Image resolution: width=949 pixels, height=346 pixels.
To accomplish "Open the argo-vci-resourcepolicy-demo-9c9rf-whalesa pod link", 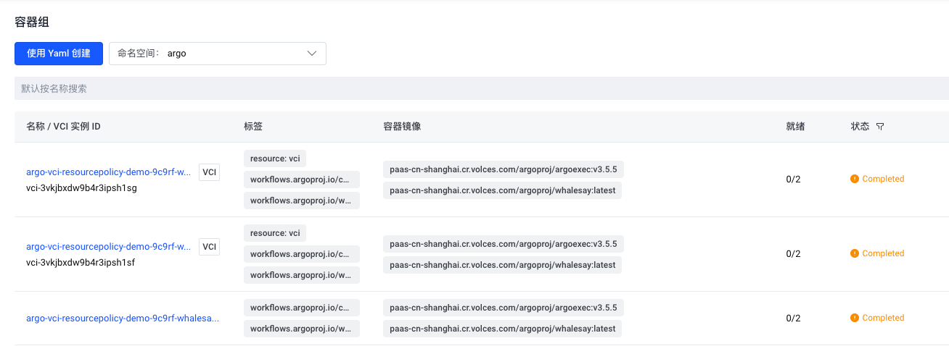I will click(x=123, y=318).
